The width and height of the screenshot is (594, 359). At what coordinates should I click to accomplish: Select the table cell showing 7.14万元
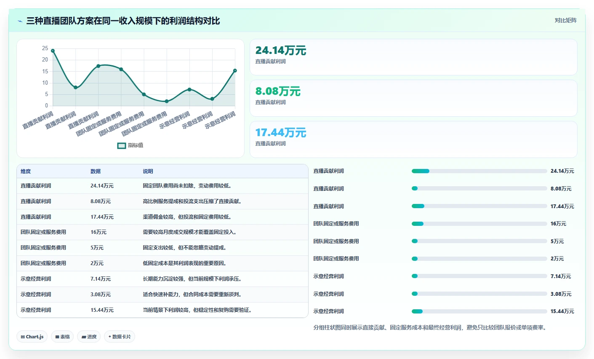click(x=101, y=279)
